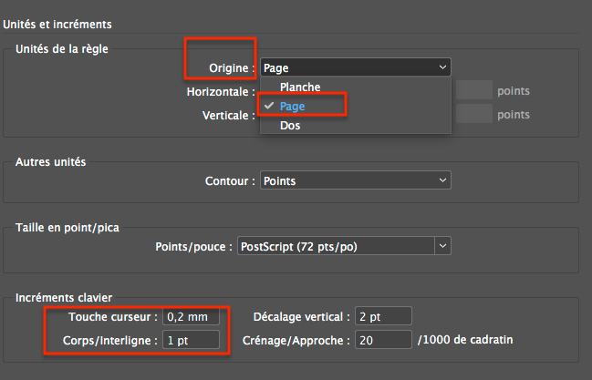Click the Décalage vertical label
The image size is (592, 380).
(x=300, y=317)
